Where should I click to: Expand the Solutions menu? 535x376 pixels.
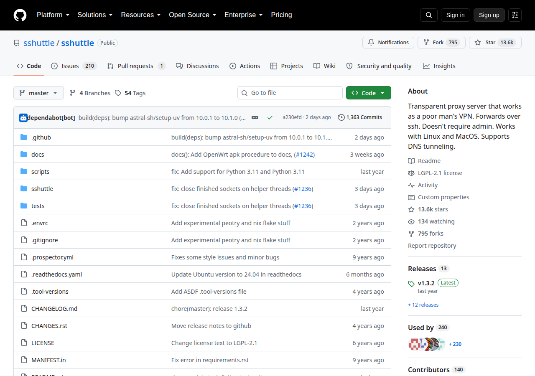click(x=95, y=15)
